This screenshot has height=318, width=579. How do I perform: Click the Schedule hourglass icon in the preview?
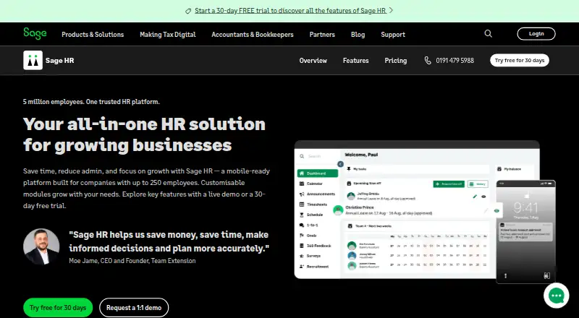tap(302, 215)
